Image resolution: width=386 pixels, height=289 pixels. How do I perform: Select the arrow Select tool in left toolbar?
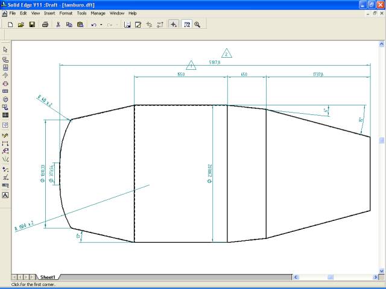5,50
